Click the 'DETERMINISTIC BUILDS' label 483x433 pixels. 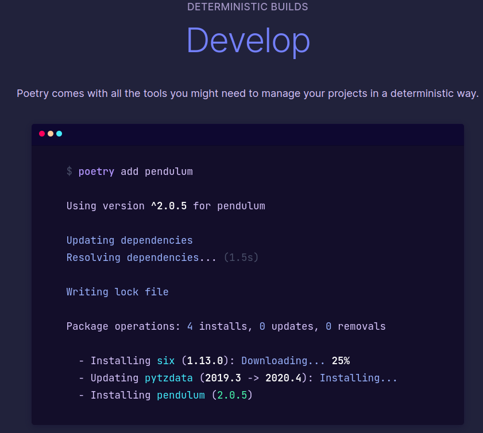point(248,7)
